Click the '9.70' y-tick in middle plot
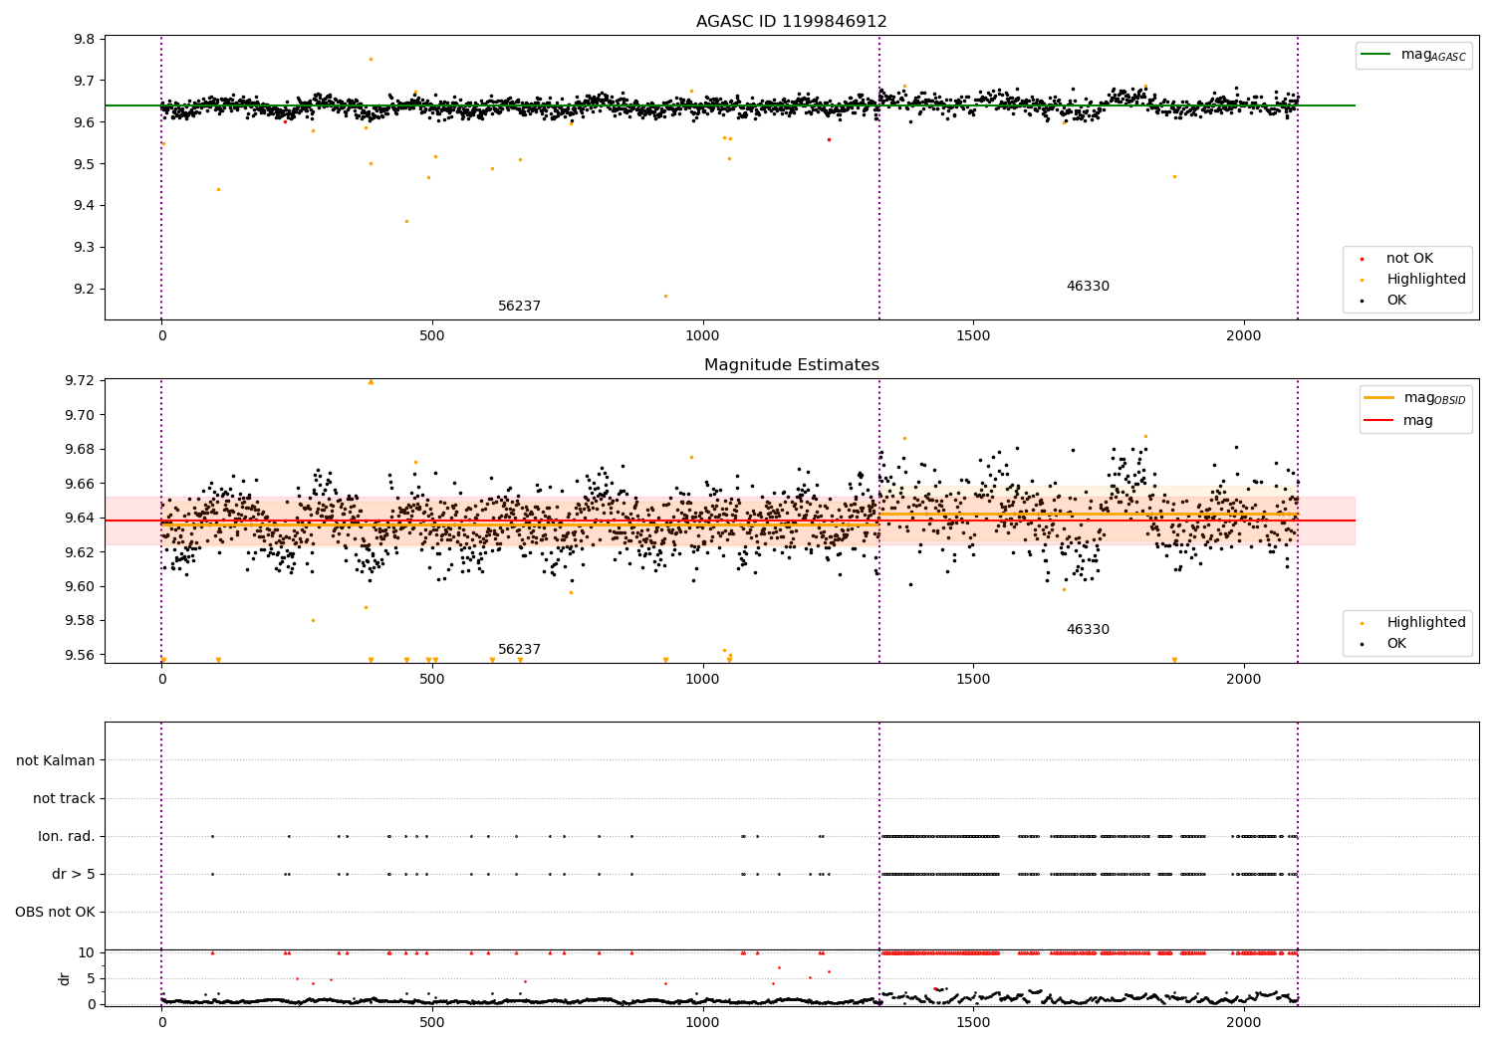The height and width of the screenshot is (1045, 1494). point(81,416)
